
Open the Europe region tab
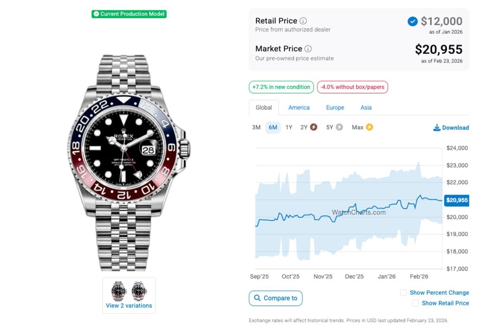[x=335, y=107]
